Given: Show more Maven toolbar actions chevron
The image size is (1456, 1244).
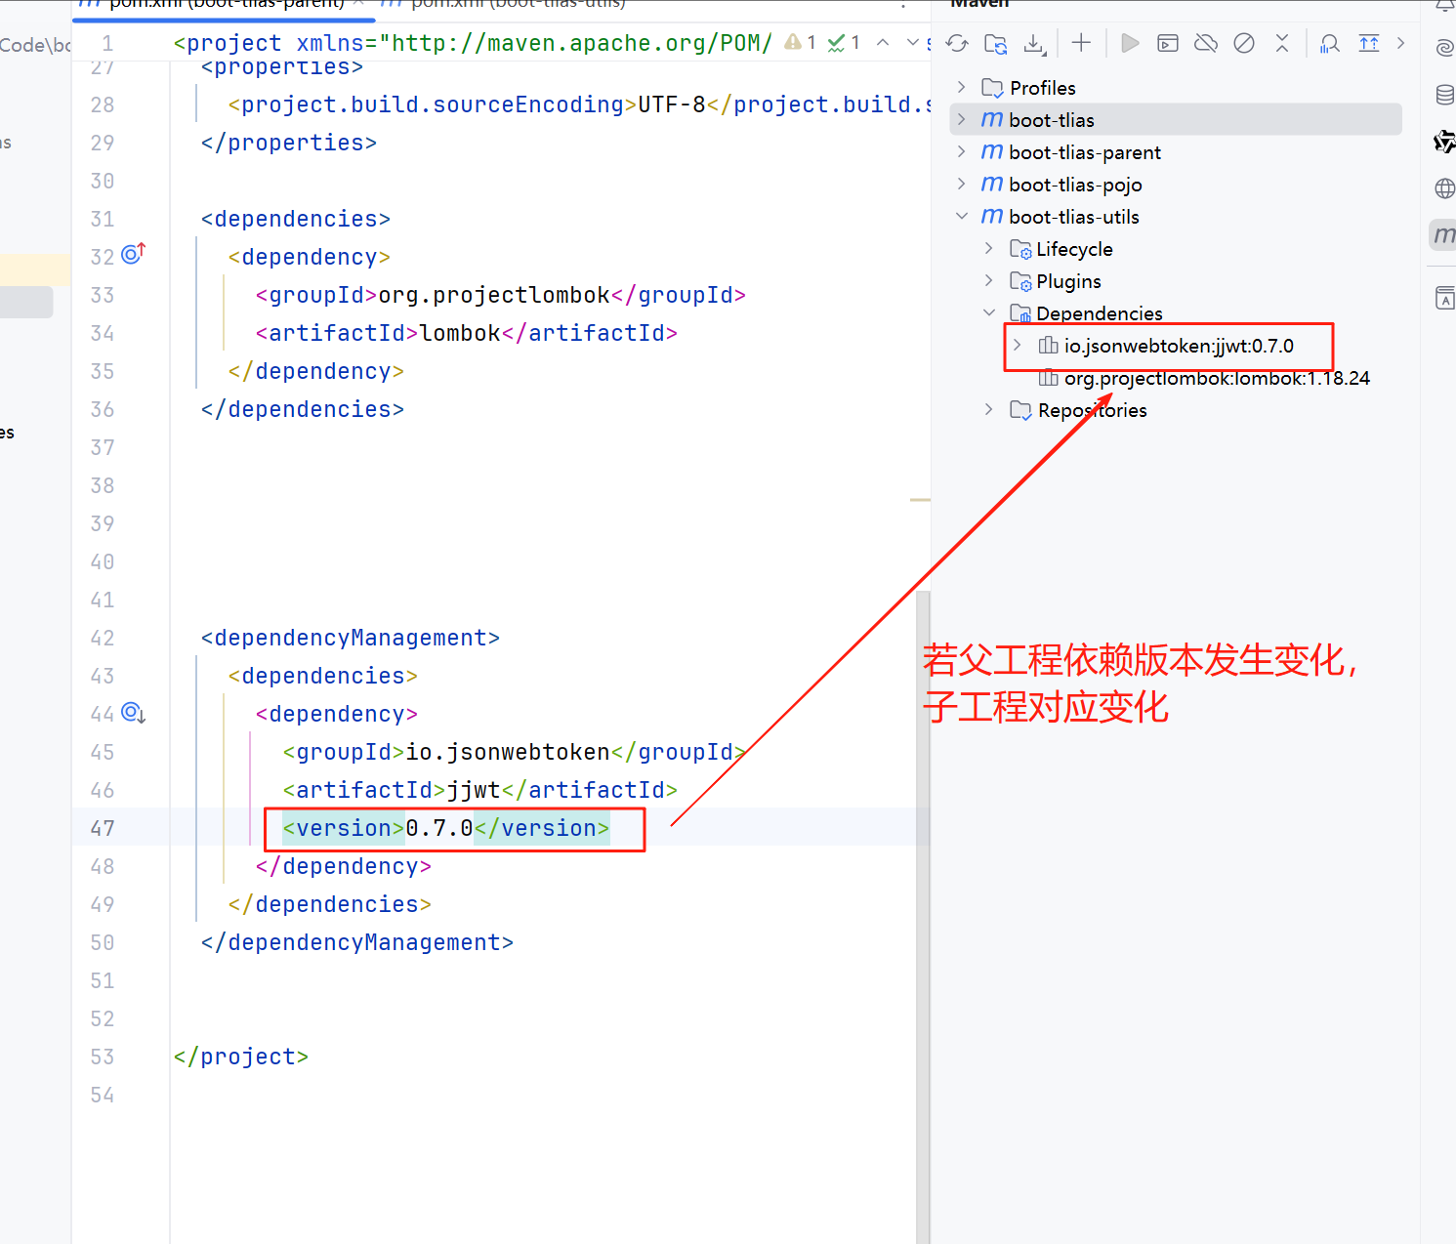Looking at the screenshot, I should 1401,43.
